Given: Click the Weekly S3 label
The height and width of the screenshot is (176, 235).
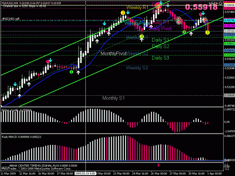Looking at the screenshot, I should [137, 68].
